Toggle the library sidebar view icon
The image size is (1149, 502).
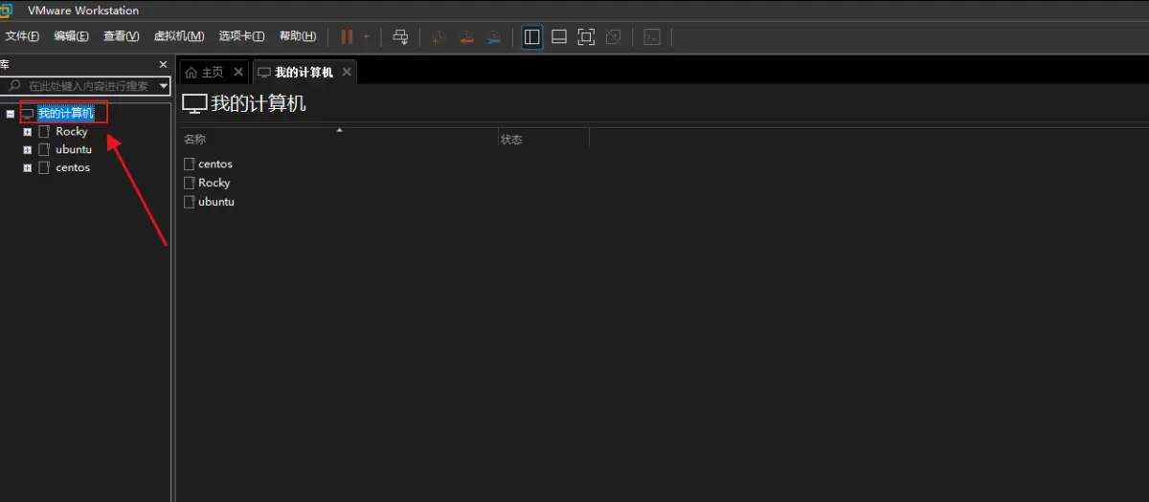(532, 37)
